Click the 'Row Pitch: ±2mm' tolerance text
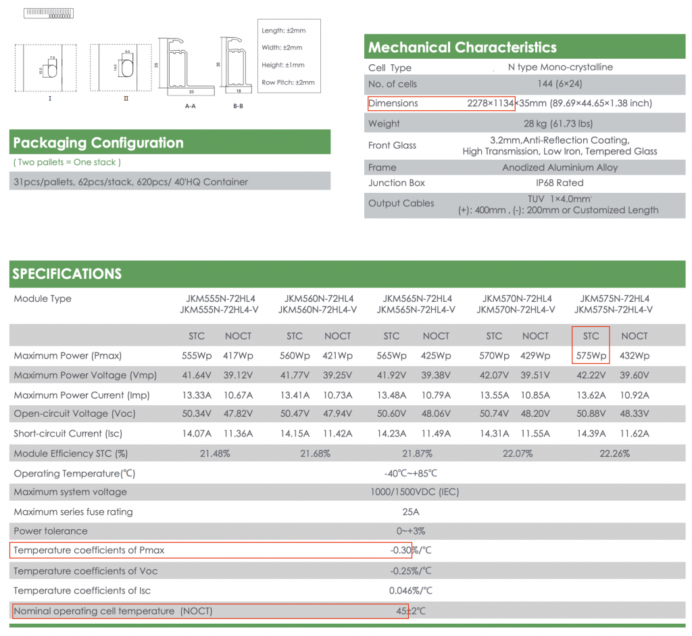The image size is (692, 636). (x=288, y=83)
